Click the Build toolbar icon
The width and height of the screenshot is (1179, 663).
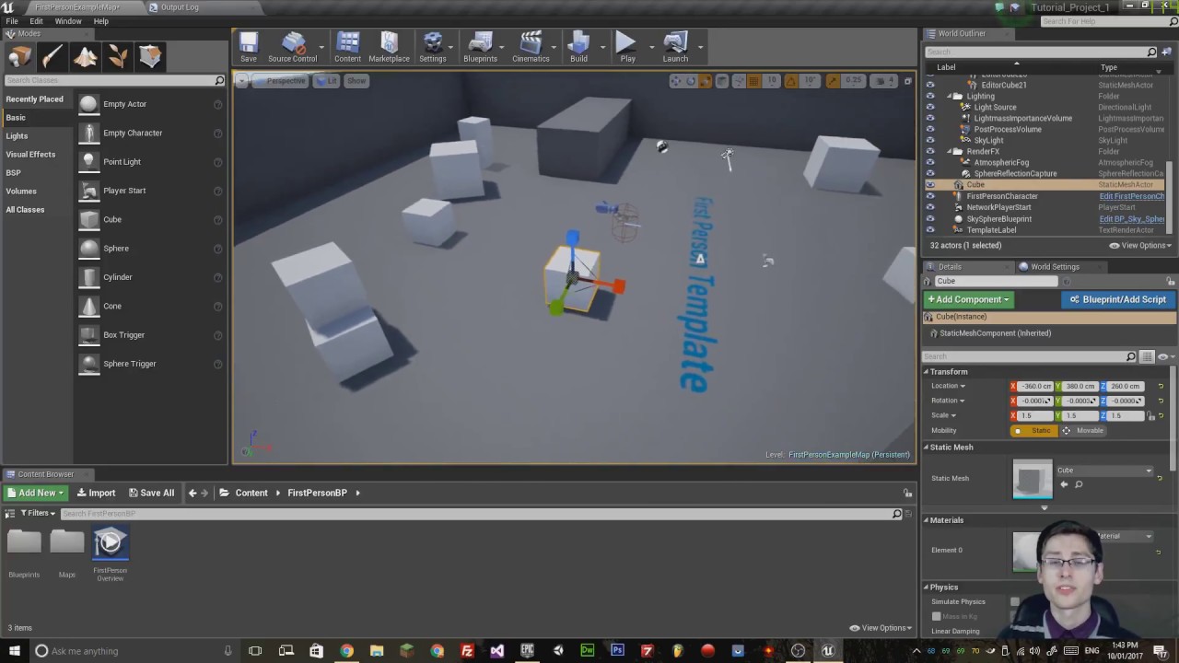point(578,47)
